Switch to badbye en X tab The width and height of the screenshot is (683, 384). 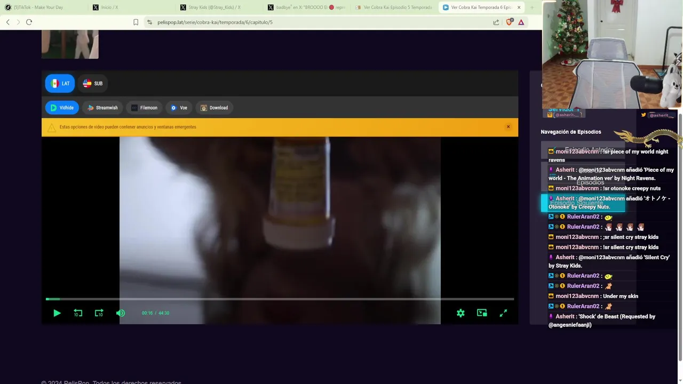[x=307, y=7]
